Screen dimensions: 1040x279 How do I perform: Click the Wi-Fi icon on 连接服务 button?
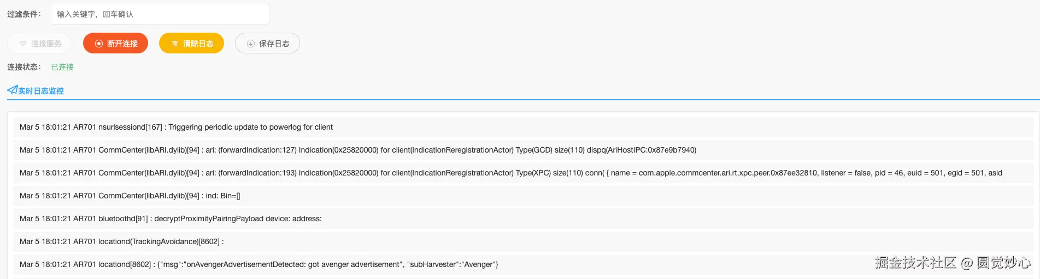pos(23,44)
